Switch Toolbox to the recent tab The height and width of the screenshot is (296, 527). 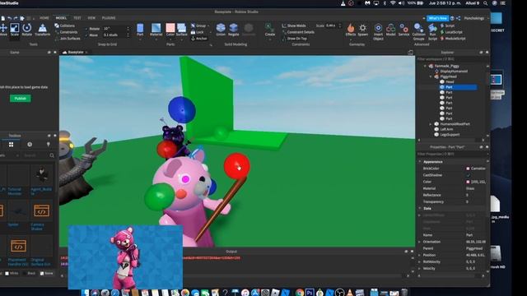30,145
